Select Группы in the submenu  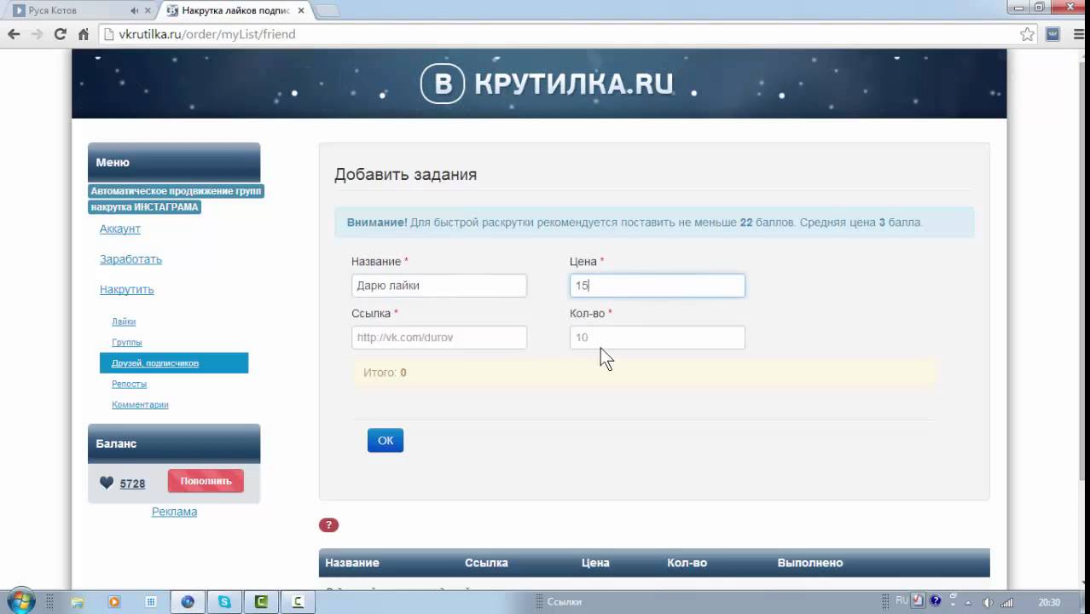click(x=127, y=342)
